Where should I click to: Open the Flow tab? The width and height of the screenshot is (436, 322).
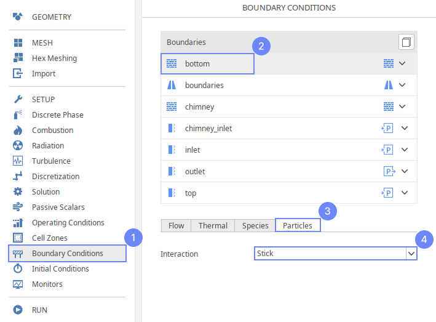pyautogui.click(x=176, y=225)
